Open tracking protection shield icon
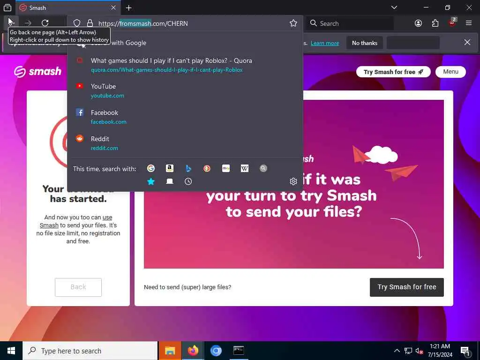 pos(77,23)
